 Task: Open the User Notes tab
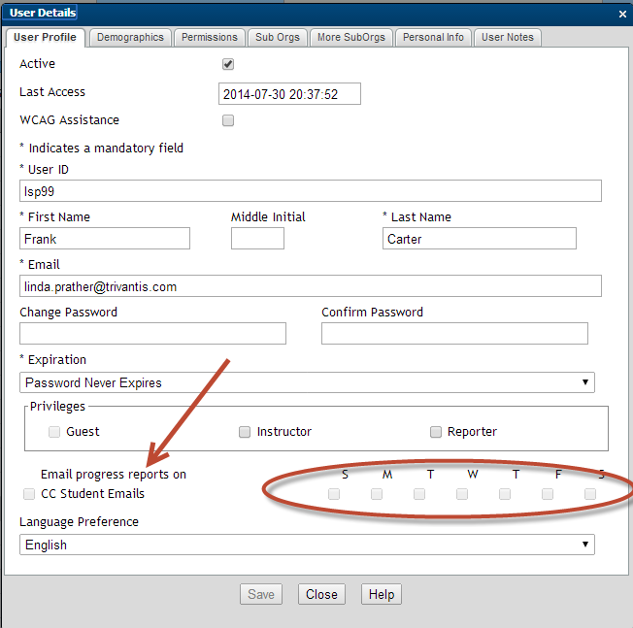[508, 37]
